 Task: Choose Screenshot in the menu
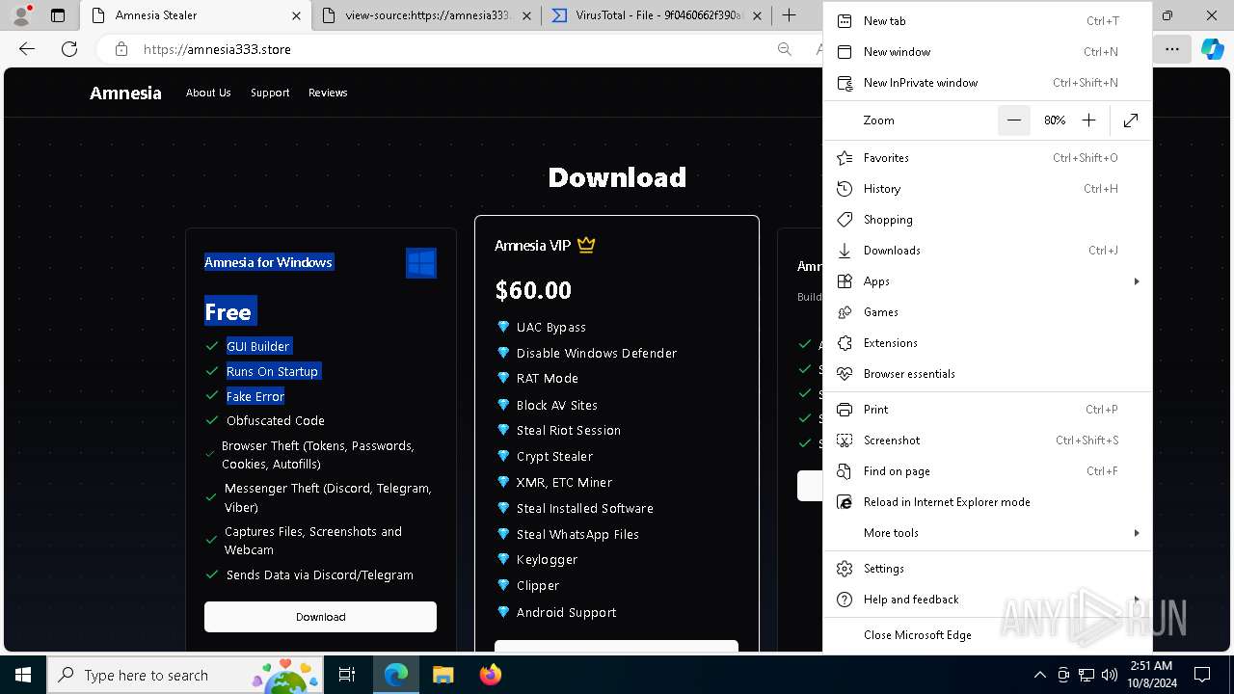[x=987, y=440]
